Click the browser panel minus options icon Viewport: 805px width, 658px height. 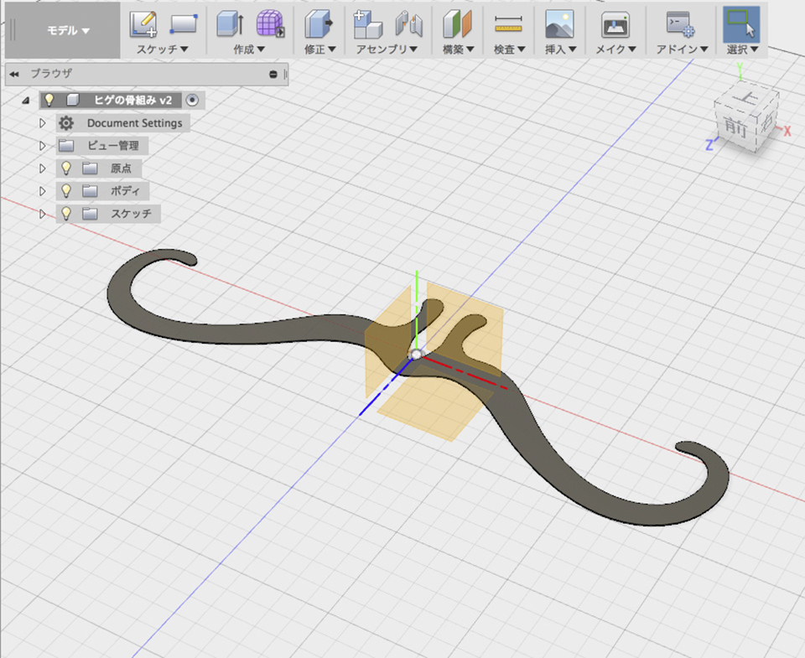273,75
